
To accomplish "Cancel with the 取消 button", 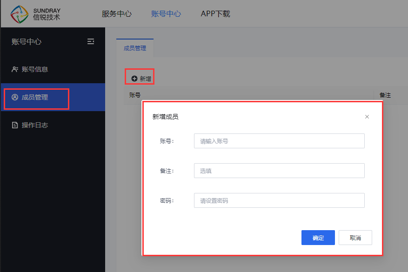I will click(x=355, y=238).
